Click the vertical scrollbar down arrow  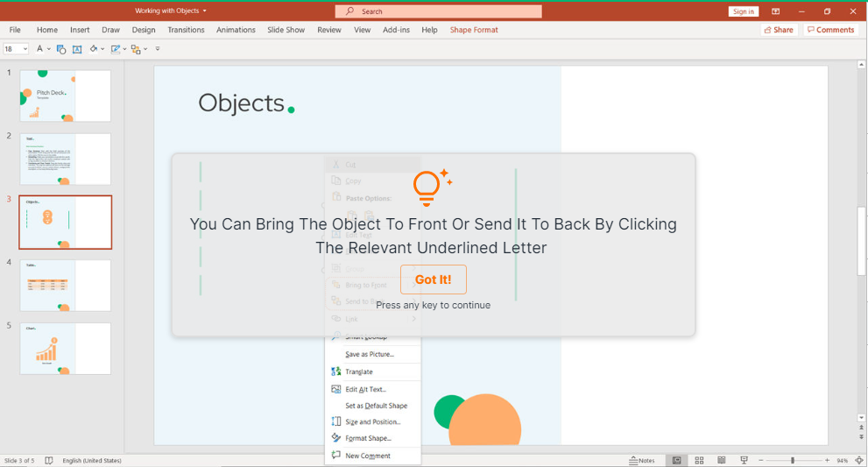[x=861, y=418]
